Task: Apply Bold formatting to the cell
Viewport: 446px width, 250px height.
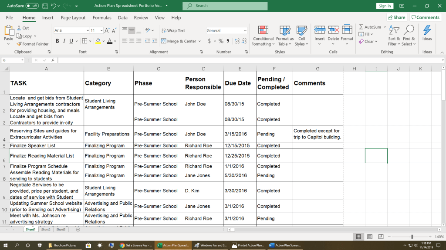Action: [x=57, y=41]
